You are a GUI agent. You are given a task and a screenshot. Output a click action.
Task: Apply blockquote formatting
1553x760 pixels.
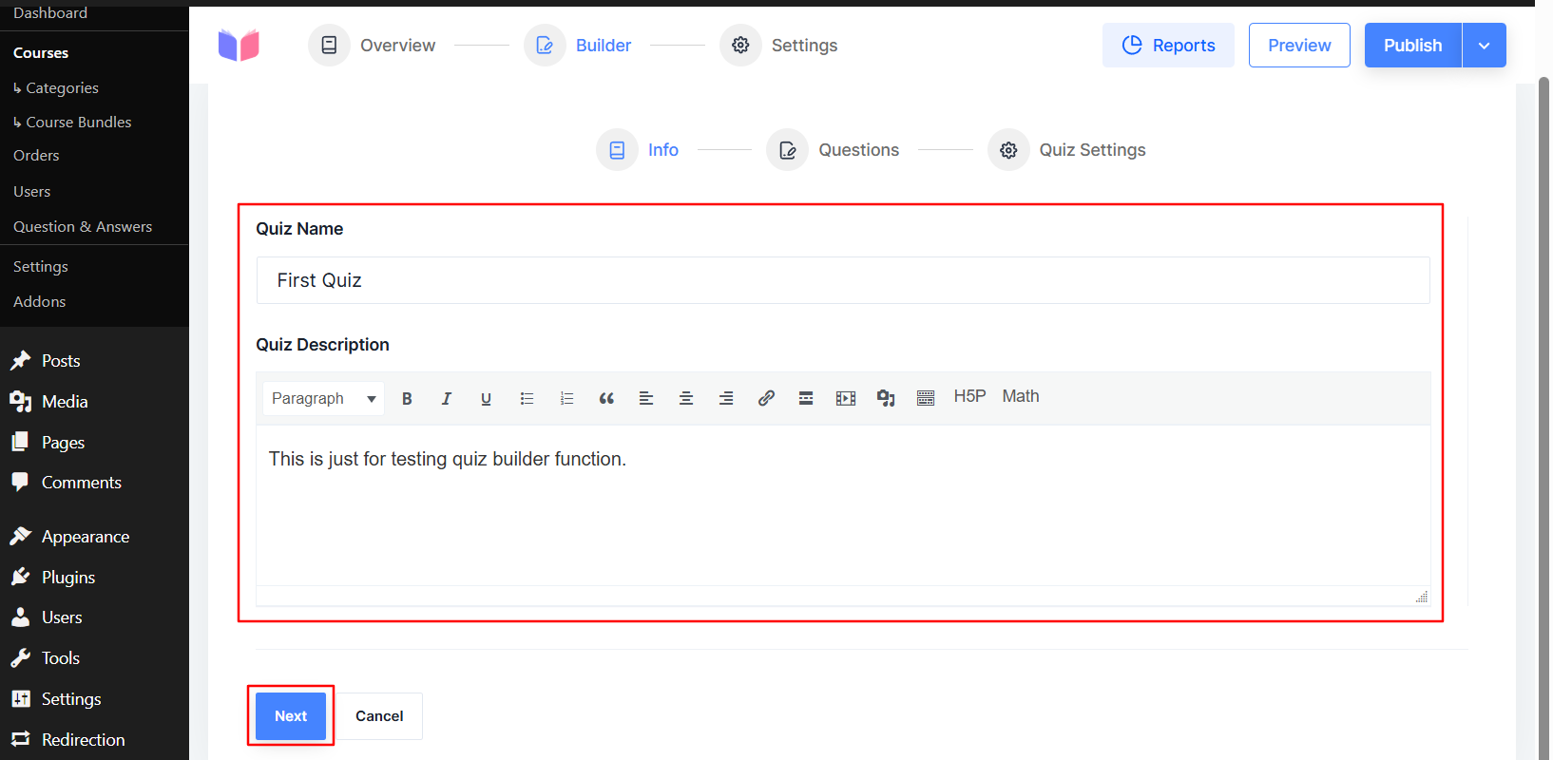click(606, 398)
